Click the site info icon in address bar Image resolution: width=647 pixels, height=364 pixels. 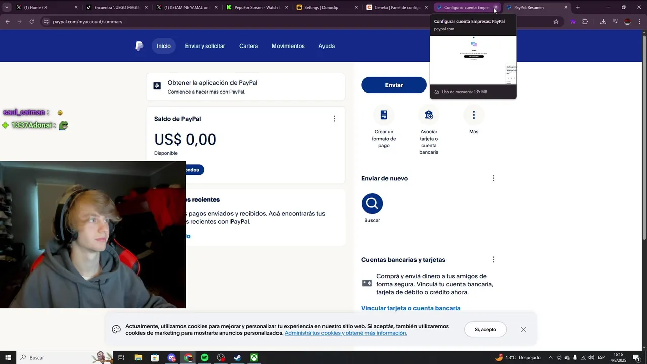click(47, 22)
